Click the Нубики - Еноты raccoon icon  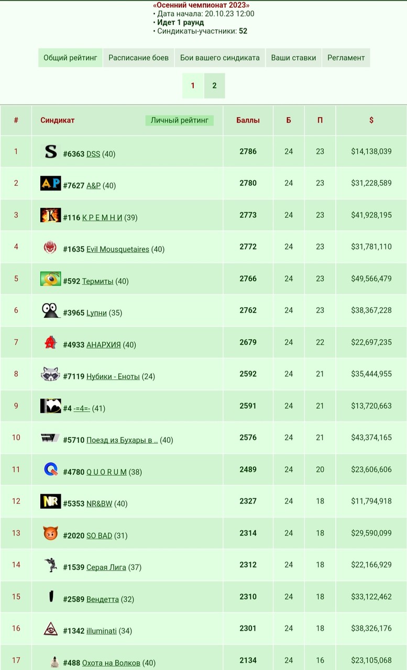51,374
